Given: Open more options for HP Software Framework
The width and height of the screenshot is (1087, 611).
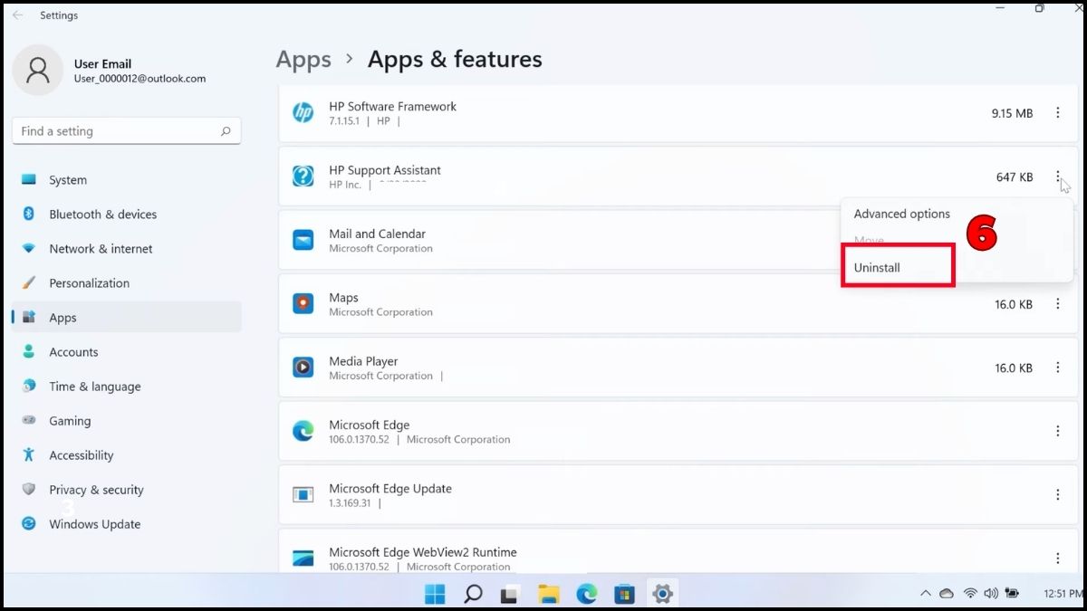Looking at the screenshot, I should point(1057,113).
